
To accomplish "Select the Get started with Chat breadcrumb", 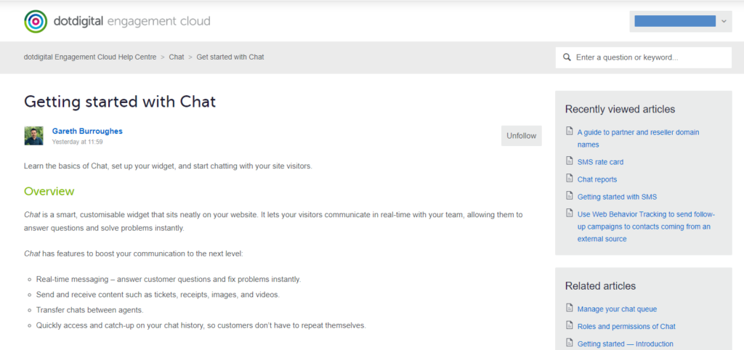I will 230,57.
